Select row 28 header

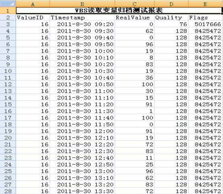[x=8, y=191]
